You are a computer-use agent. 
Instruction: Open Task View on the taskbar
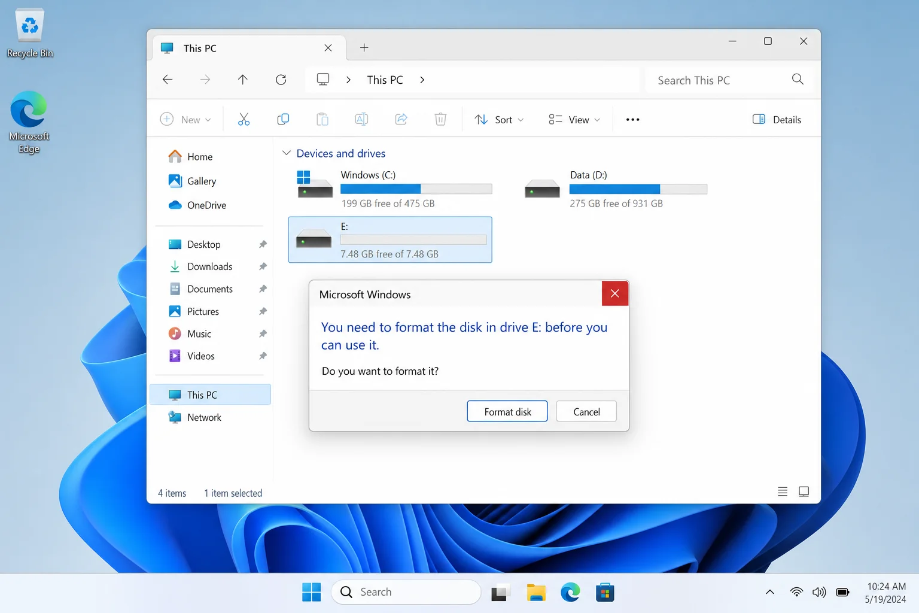click(x=501, y=592)
